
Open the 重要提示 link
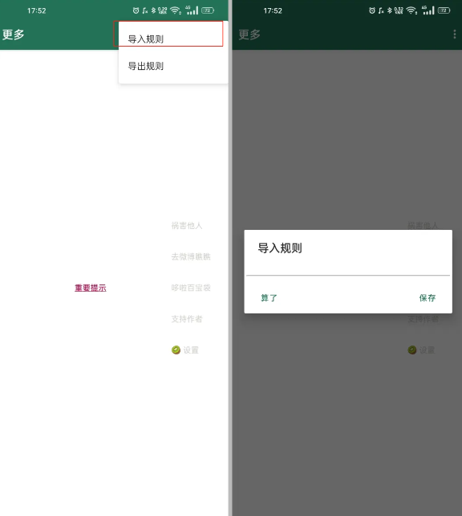click(91, 288)
